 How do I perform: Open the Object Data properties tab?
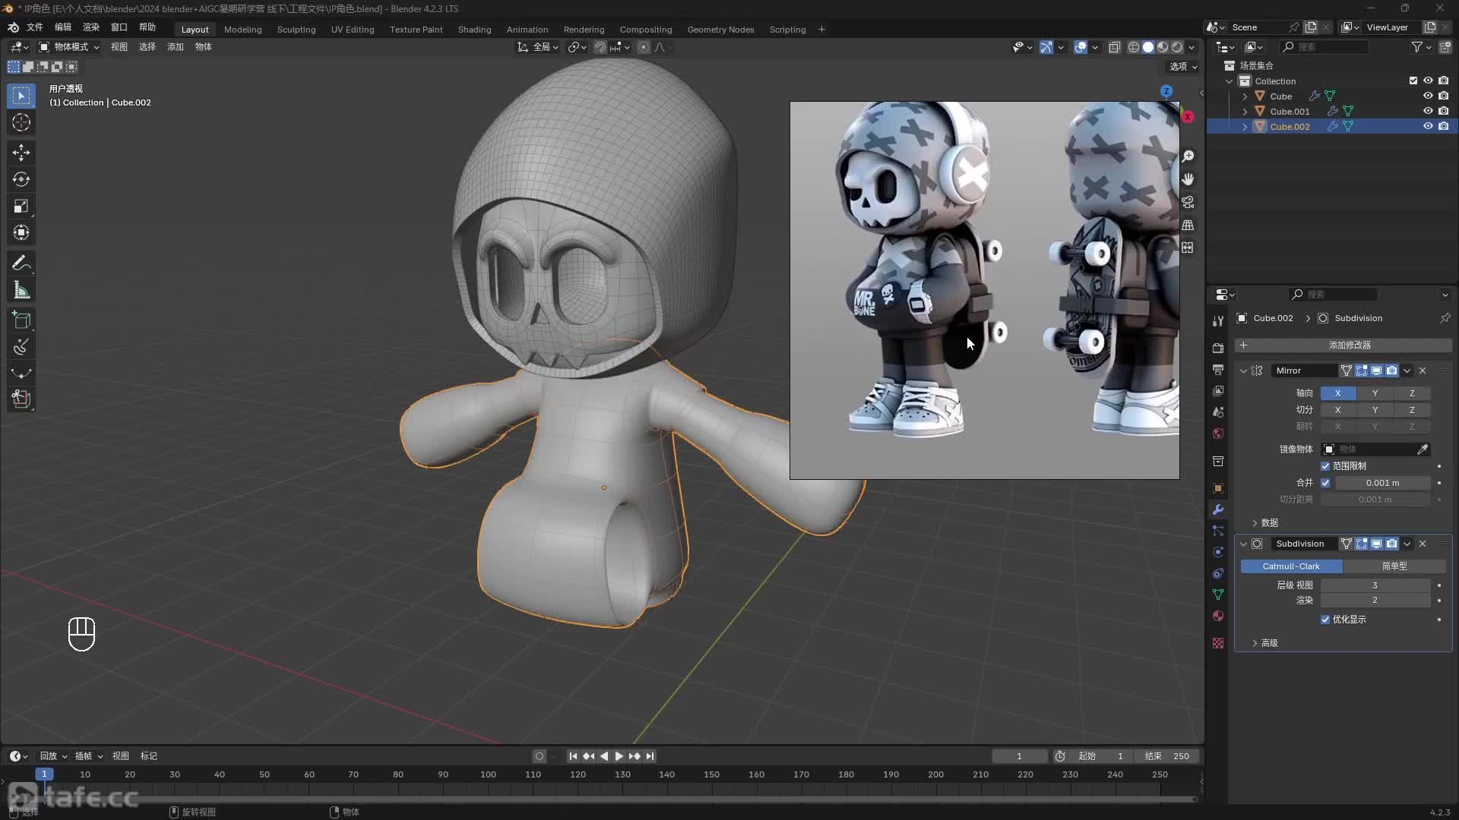tap(1218, 594)
